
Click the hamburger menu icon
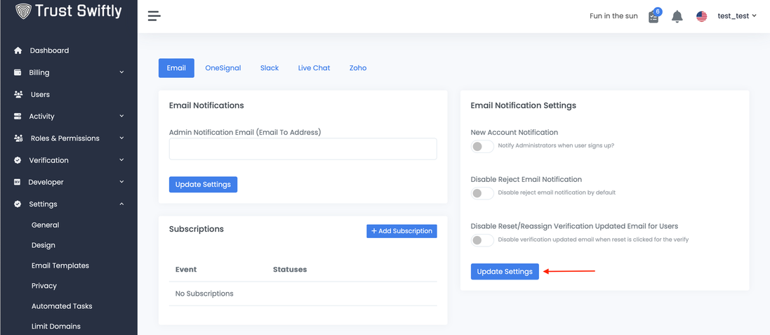click(x=154, y=16)
